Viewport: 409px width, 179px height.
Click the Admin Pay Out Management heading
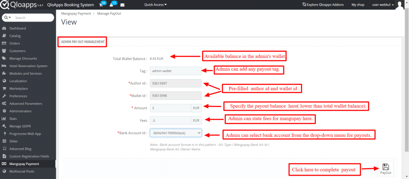82,42
